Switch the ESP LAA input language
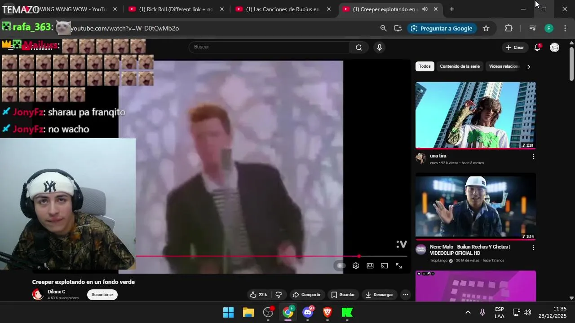Image resolution: width=575 pixels, height=323 pixels. click(x=500, y=312)
